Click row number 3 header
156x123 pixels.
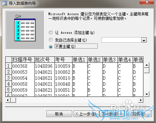point(9,78)
